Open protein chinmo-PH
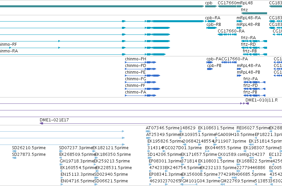The width and height of the screenshot is (282, 186). point(141,62)
